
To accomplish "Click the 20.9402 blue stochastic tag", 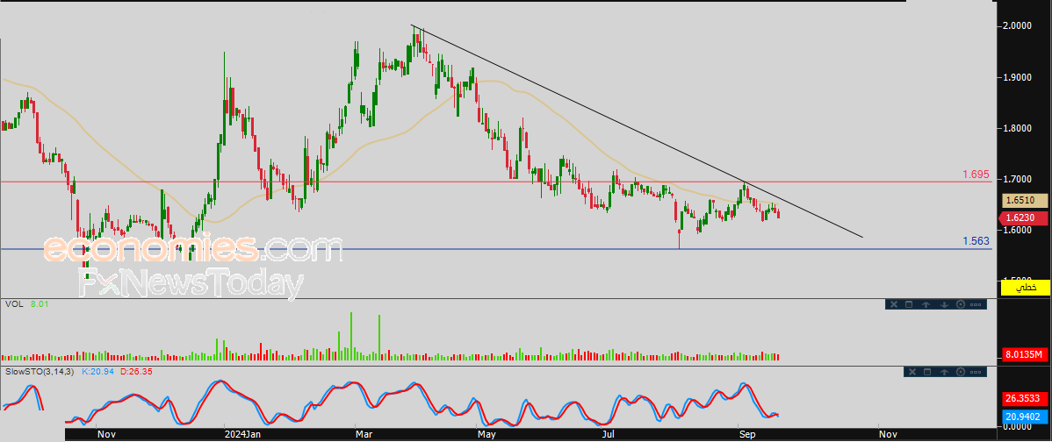I will [x=1026, y=417].
